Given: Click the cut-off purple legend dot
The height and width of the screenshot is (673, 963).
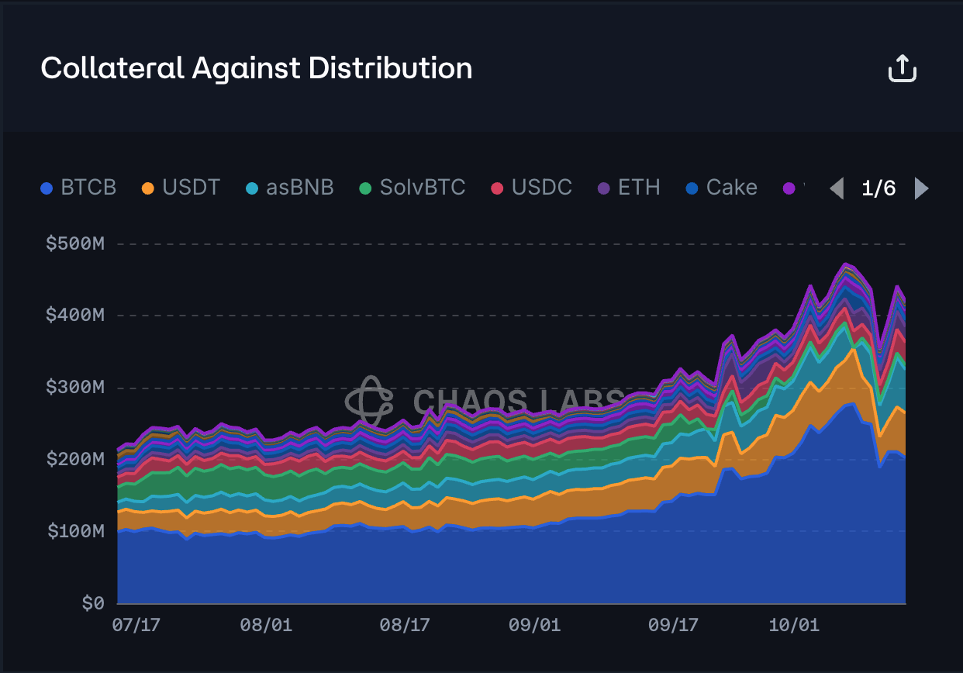Looking at the screenshot, I should point(789,188).
